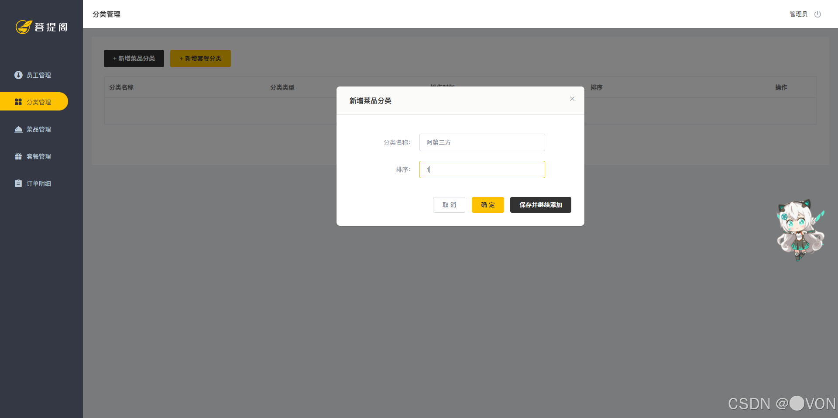Open 订单明细 menu item
Screen dimensions: 838x418
coord(34,183)
